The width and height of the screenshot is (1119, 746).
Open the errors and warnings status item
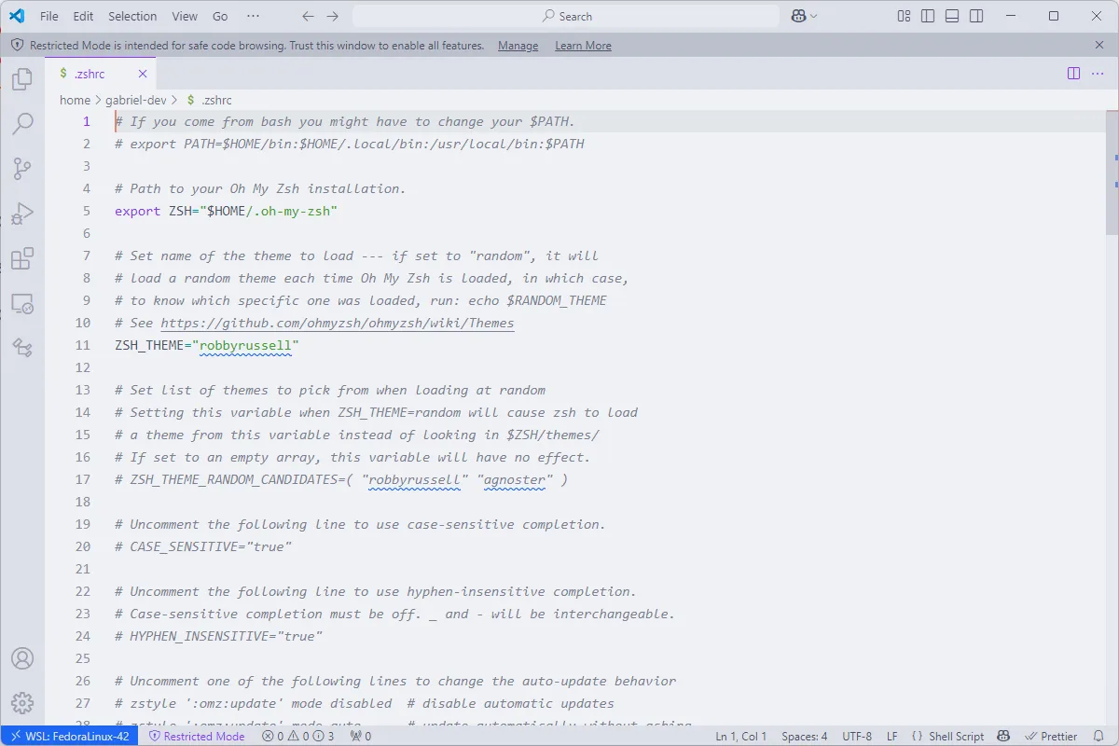tap(297, 736)
